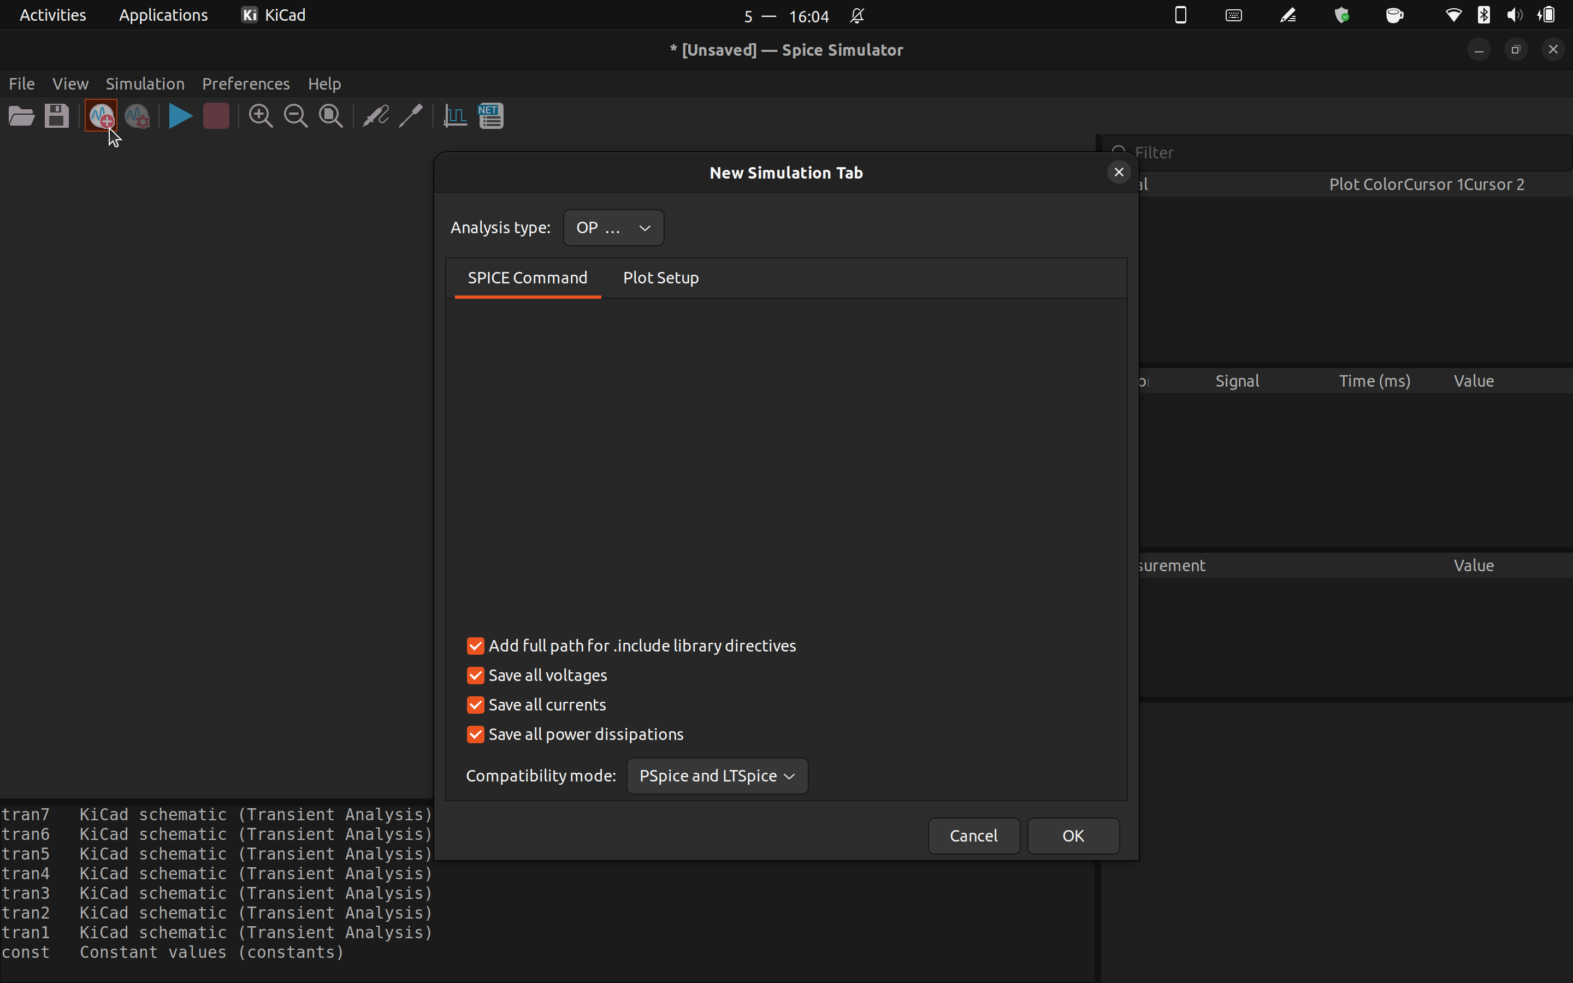
Task: Click the New Simulation Tab toolbar icon
Action: (102, 116)
